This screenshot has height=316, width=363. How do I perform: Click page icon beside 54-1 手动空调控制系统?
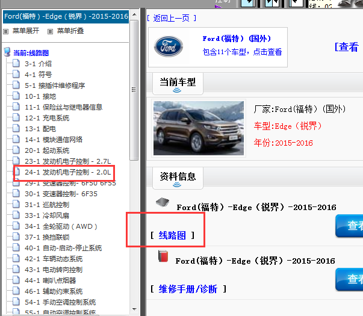(x=16, y=302)
